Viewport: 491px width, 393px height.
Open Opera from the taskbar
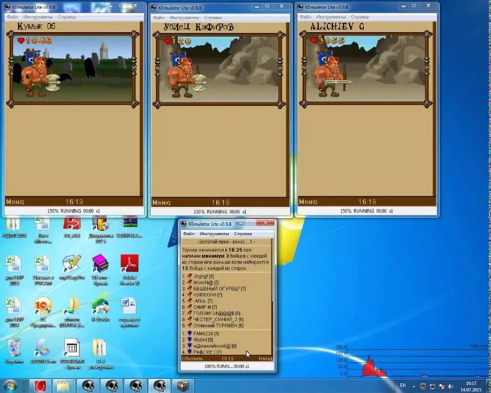point(40,386)
